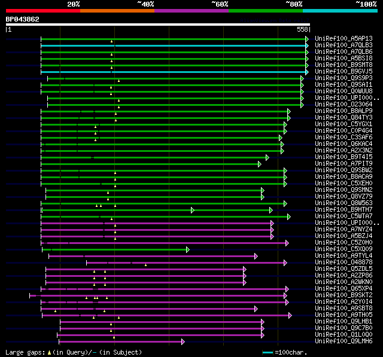This screenshot has width=383, height=357.
Task: Open the UniRef100_A7PIT9 label
Action: tap(344, 164)
